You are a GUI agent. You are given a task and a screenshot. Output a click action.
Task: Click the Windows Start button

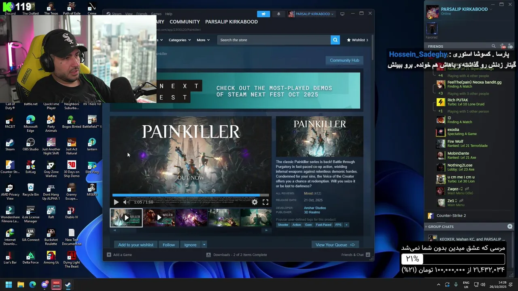[x=8, y=285]
